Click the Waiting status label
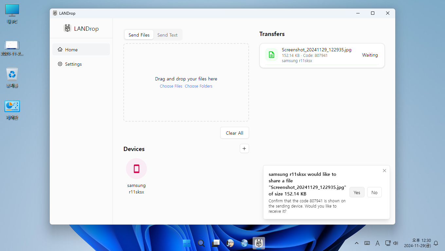 point(370,55)
